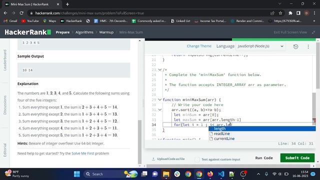
Task: Click Change Theme link
Action: (x=199, y=46)
